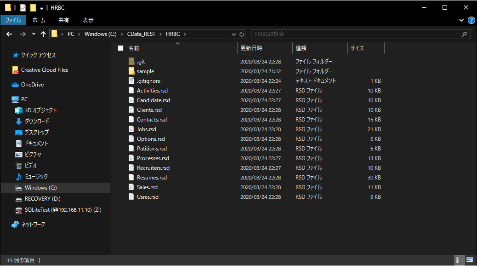477x266 pixels.
Task: Select the Options.rsd file name
Action: [x=151, y=139]
